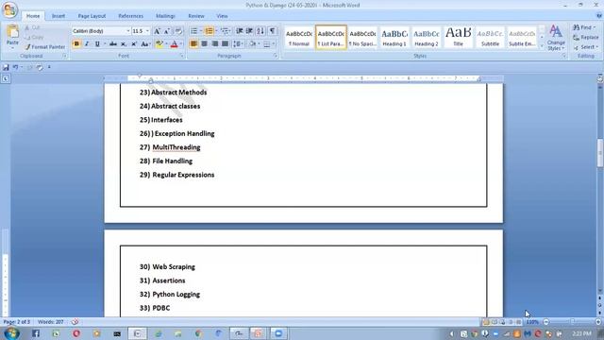The image size is (604, 340).
Task: Toggle Italic formatting
Action: [x=87, y=44]
